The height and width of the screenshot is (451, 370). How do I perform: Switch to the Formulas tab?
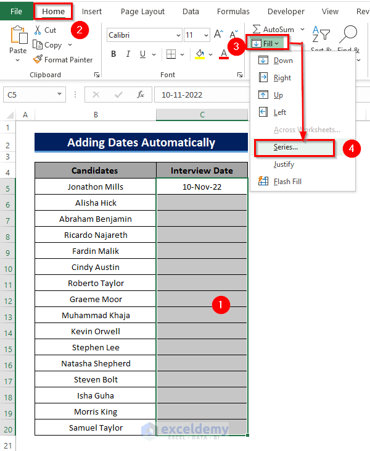pos(233,11)
